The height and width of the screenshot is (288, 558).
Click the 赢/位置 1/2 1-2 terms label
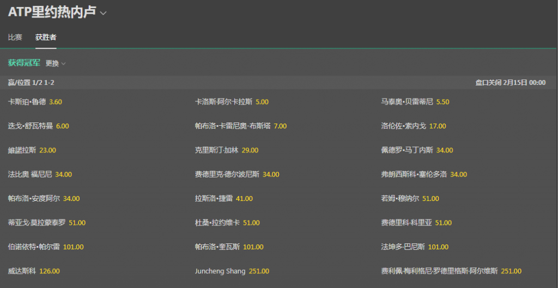[31, 83]
